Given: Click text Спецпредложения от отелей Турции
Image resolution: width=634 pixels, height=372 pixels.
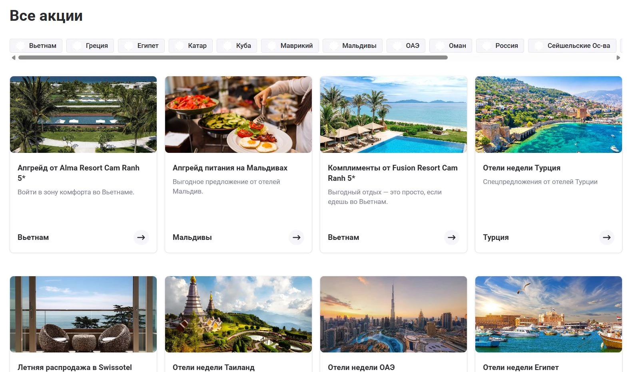Looking at the screenshot, I should pyautogui.click(x=540, y=182).
